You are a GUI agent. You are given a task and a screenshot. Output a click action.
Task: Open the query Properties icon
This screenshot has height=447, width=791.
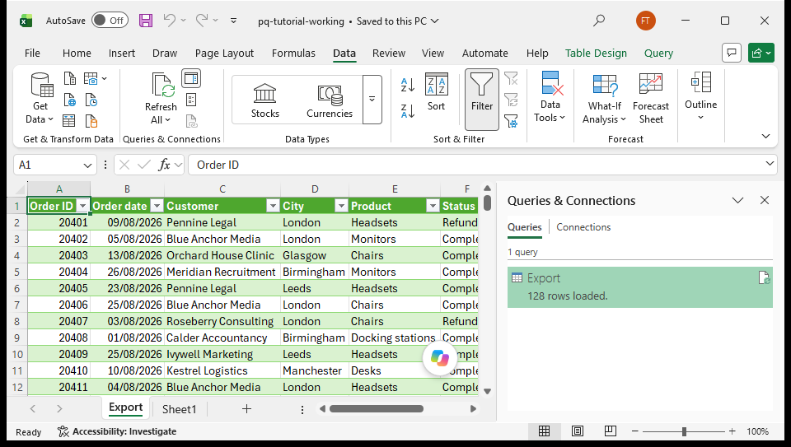(x=191, y=100)
